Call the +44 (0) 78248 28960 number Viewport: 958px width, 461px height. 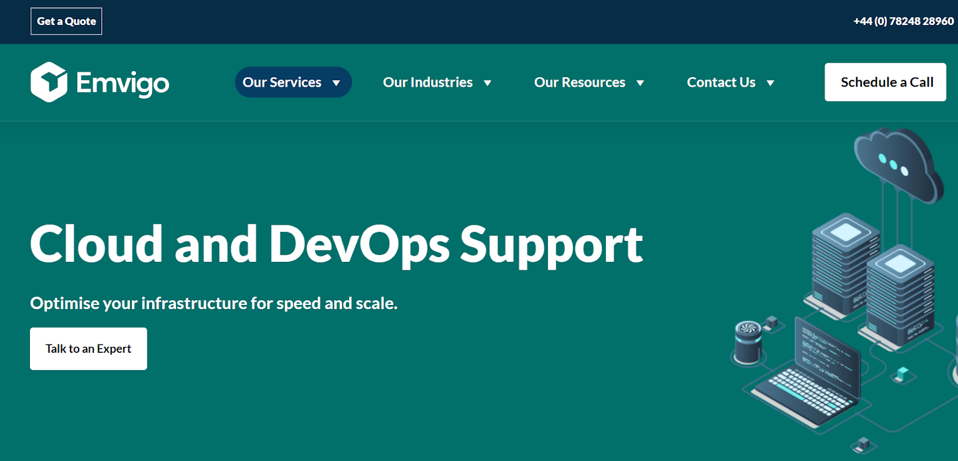pos(904,22)
